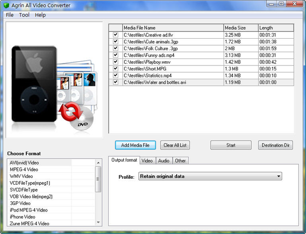Screen dimensions: 306x234
Task: Select SVCDFileType format
Action: [x=51, y=190]
